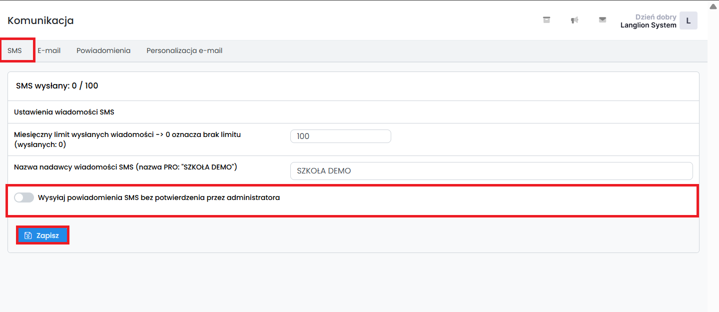Click the 'L' user avatar
719x312 pixels.
point(688,21)
